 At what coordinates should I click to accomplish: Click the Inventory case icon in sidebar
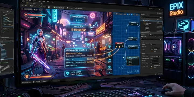[109, 67]
